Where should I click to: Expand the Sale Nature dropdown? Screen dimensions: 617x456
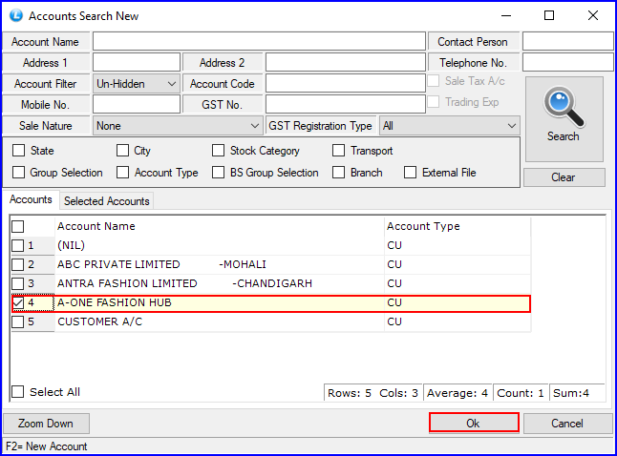point(178,126)
